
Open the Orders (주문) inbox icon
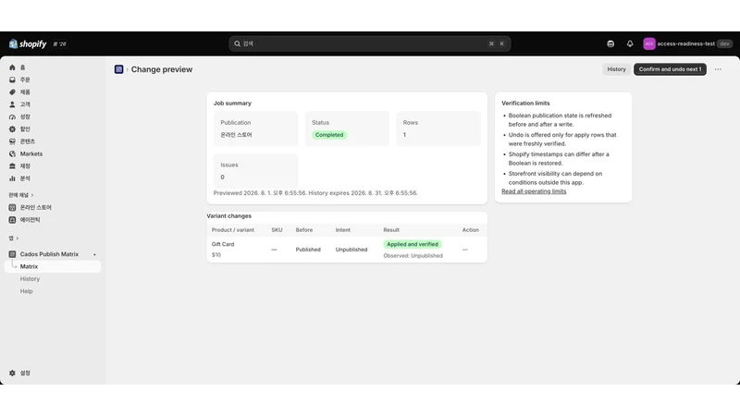pyautogui.click(x=12, y=80)
